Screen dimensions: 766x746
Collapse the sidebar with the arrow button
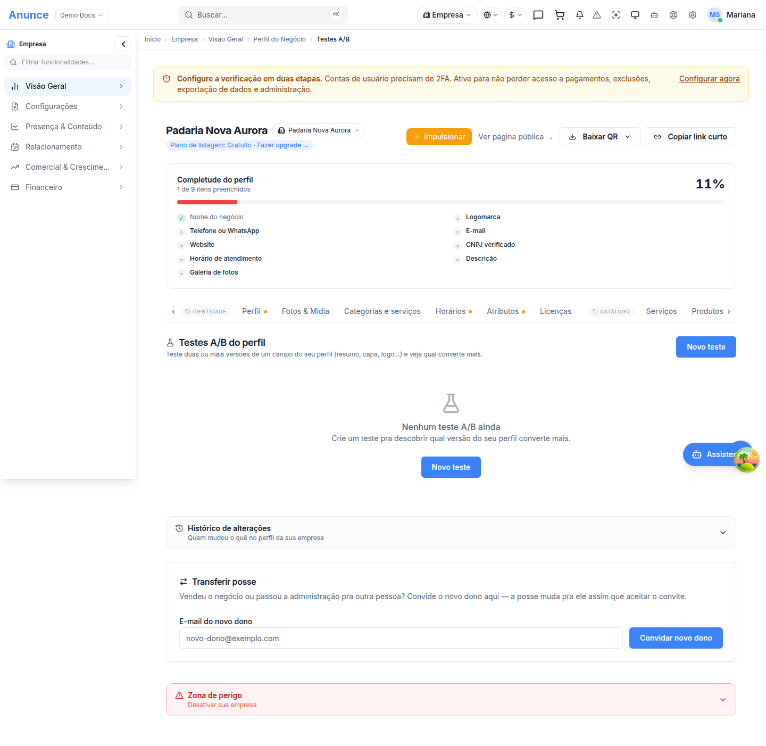(x=123, y=44)
